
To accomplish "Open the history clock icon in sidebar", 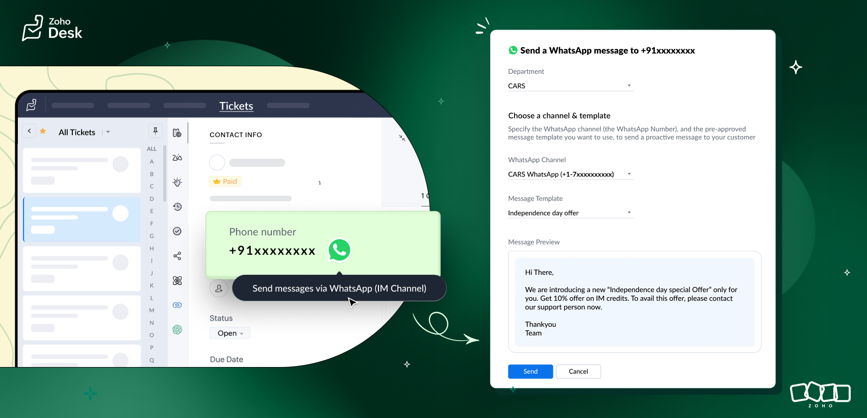I will (177, 206).
